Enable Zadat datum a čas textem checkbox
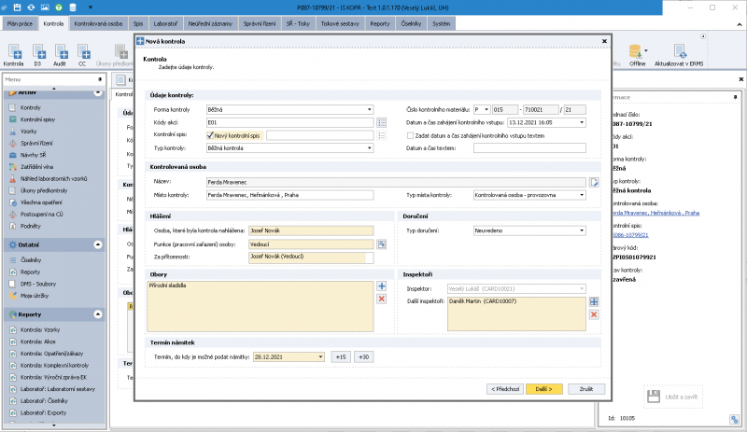Screen dimensions: 747x432 410,135
